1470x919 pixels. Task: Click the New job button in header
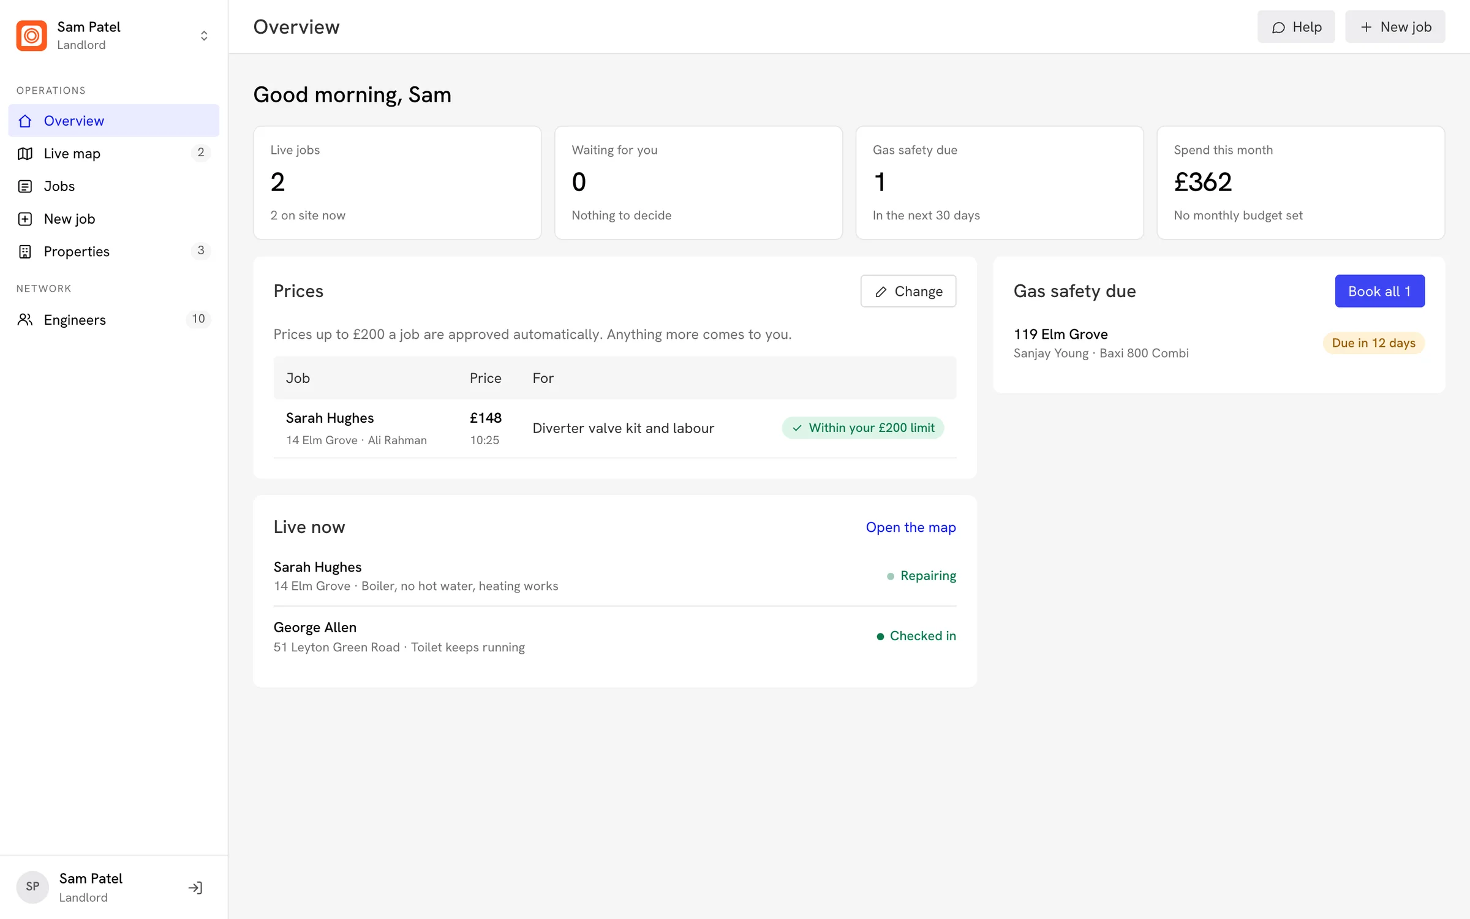coord(1395,27)
